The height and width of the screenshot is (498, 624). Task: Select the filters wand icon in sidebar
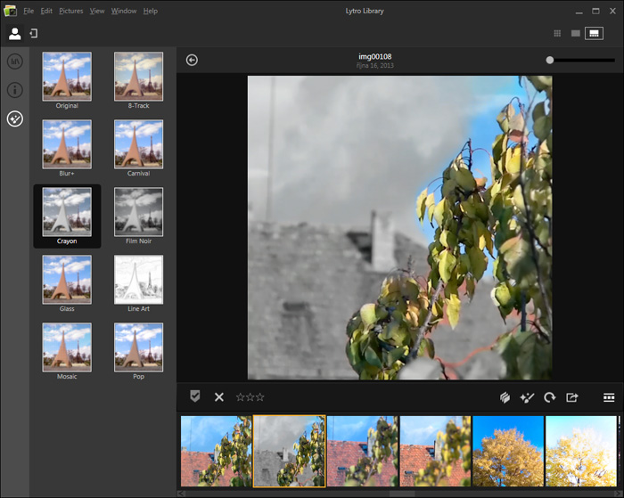click(14, 118)
